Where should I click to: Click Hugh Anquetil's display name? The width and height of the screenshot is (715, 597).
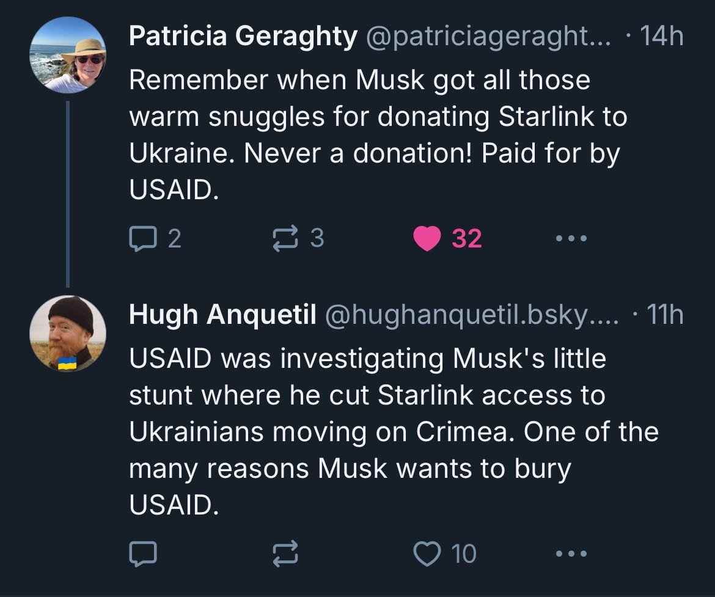pos(222,315)
